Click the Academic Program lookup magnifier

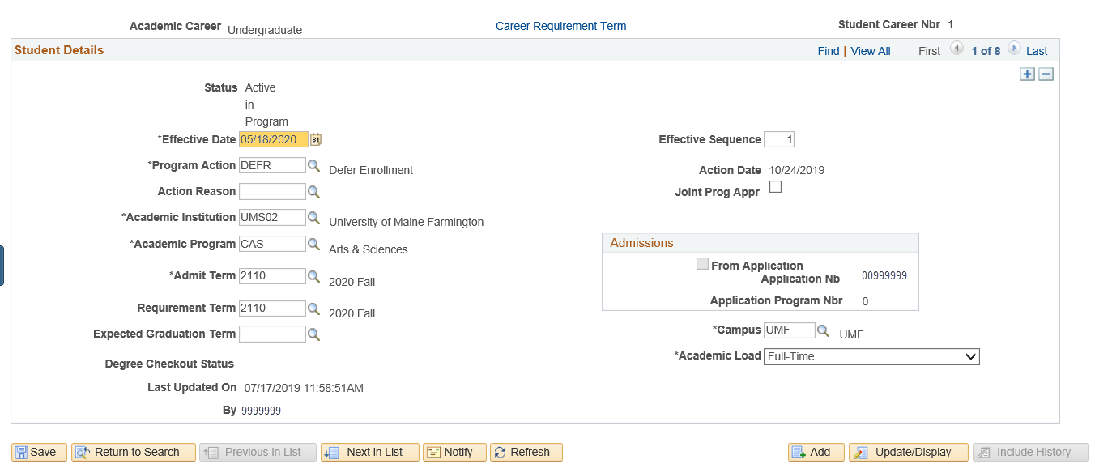[313, 244]
